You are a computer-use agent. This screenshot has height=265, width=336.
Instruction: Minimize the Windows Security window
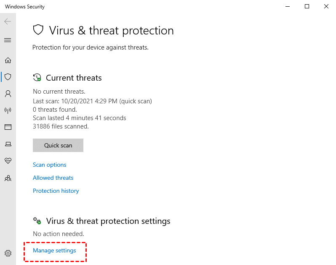[x=288, y=7]
